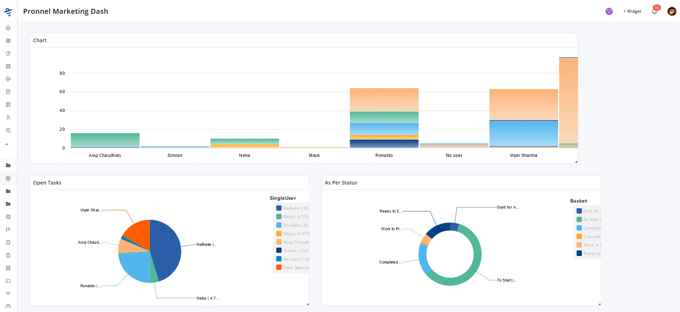The height and width of the screenshot is (312, 680).
Task: Click the Anuj Chaudhary green bar
Action: (x=105, y=140)
